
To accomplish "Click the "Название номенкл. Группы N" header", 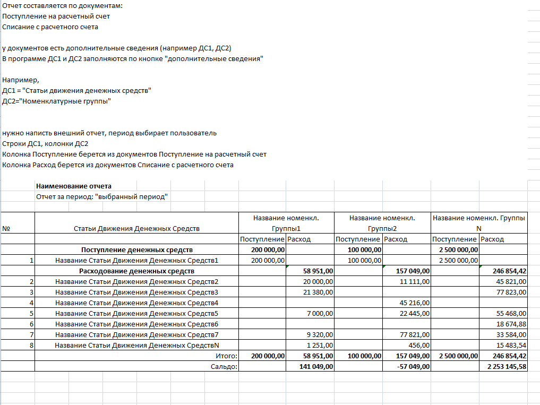I will [x=479, y=223].
